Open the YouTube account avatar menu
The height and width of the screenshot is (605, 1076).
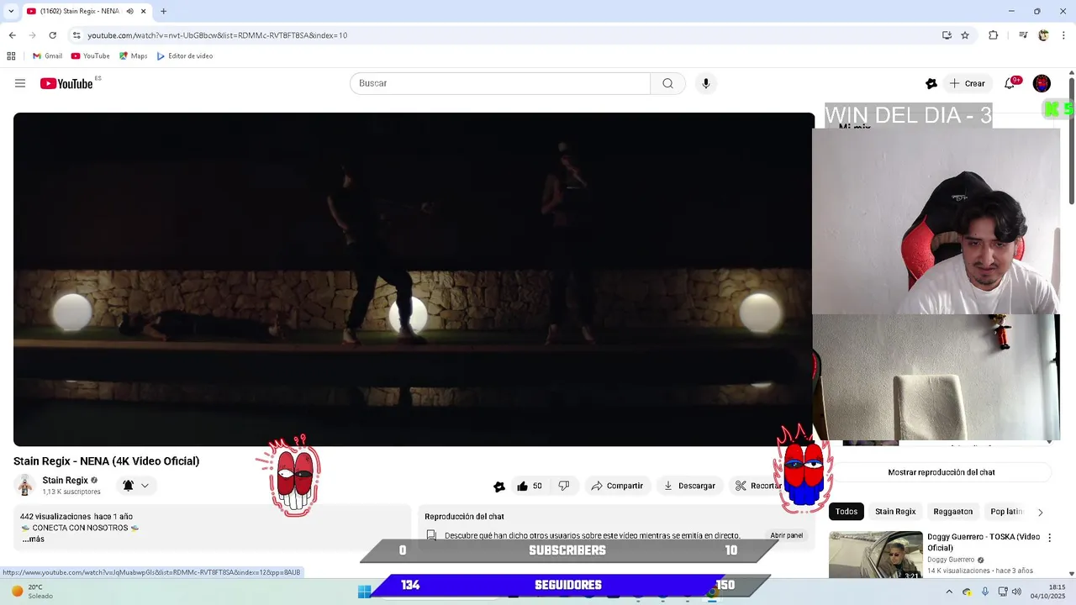click(x=1042, y=83)
